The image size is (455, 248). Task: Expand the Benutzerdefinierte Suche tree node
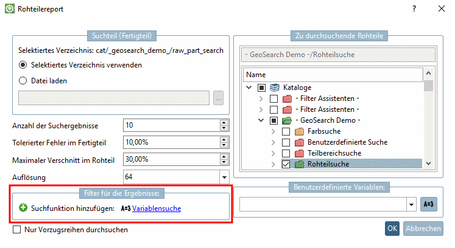273,142
